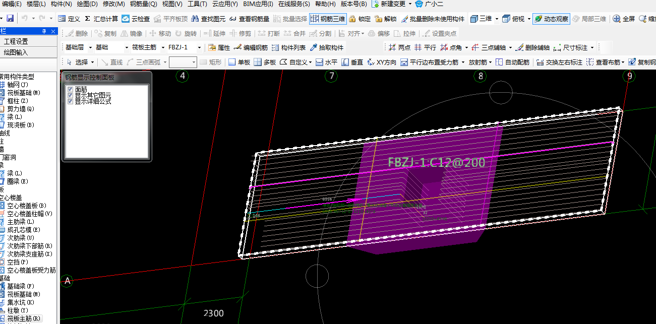
Task: Open 定义 (Define) from the toolbar
Action: point(69,19)
